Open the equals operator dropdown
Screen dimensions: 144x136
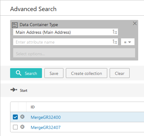[x=128, y=42]
